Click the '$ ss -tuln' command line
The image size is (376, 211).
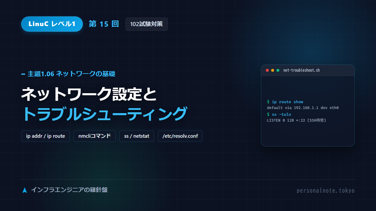click(279, 114)
